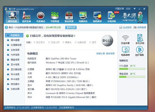
Task: Click the 4 GB DDR3 memory text
Action: [x=62, y=77]
